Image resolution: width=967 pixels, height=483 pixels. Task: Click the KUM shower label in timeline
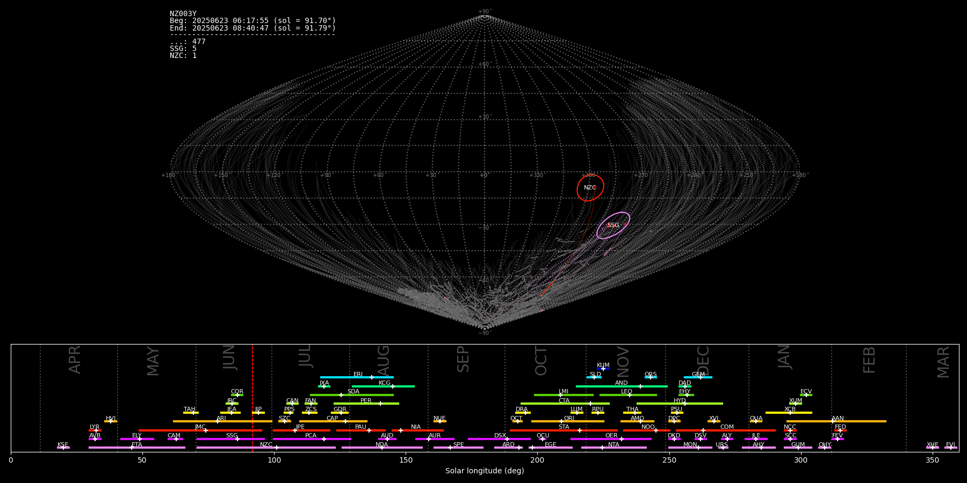coord(603,365)
